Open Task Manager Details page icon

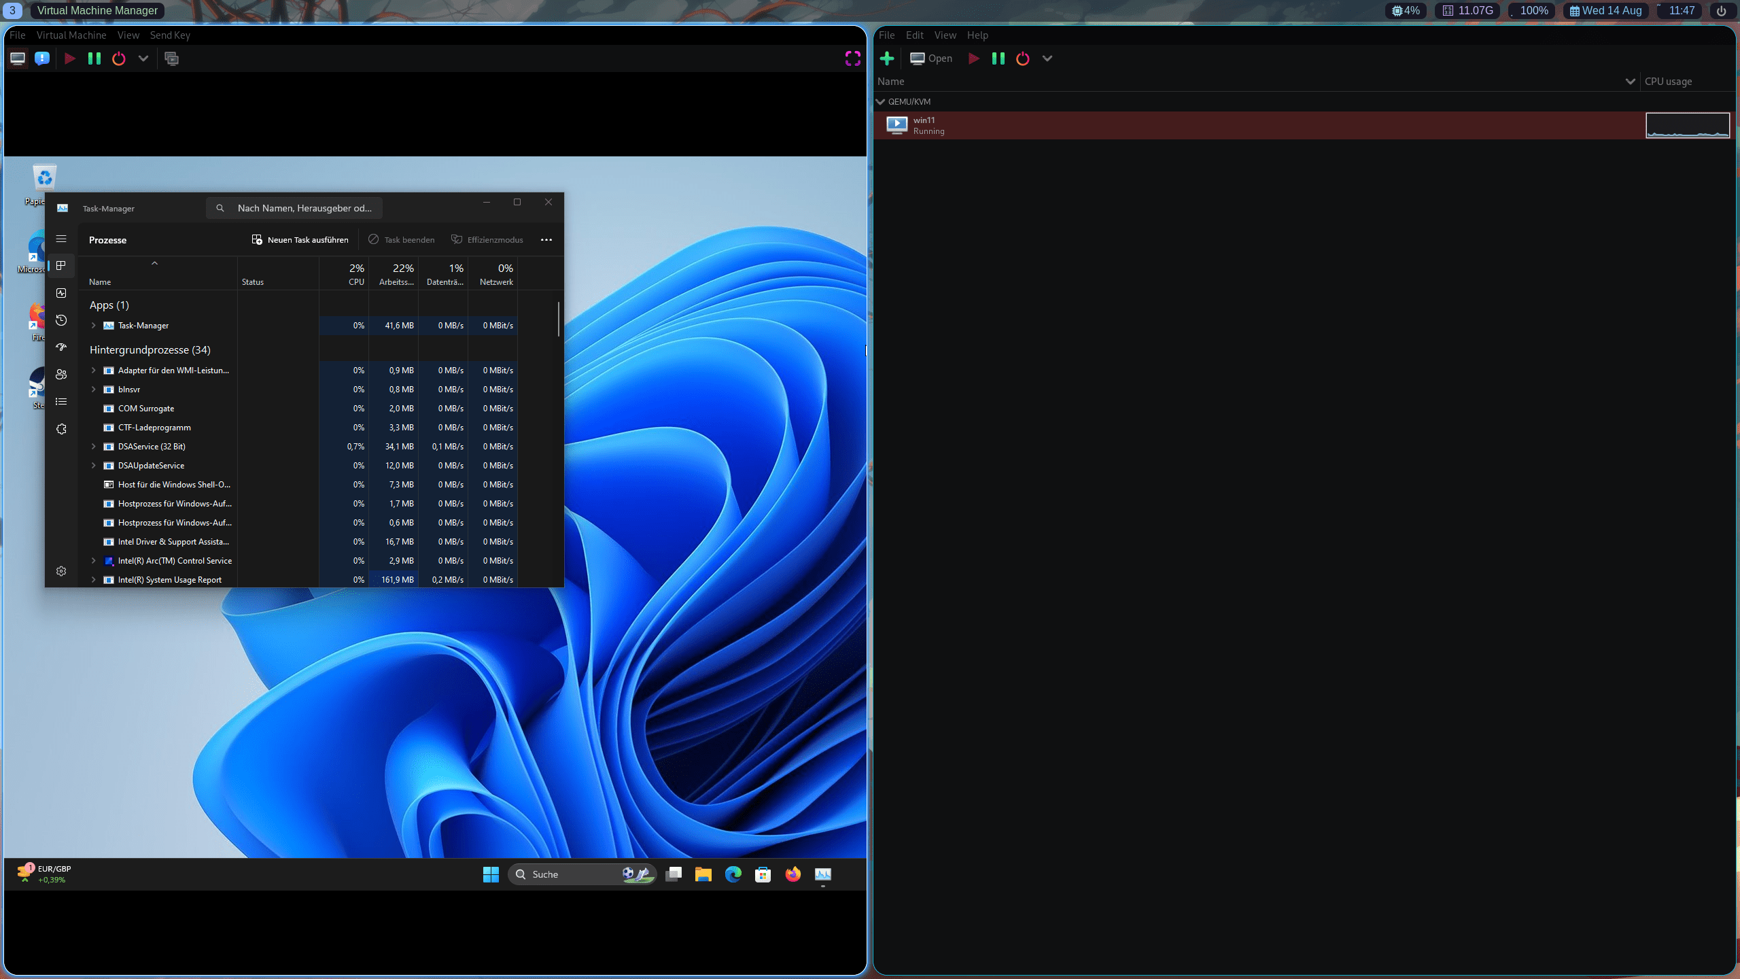click(61, 402)
